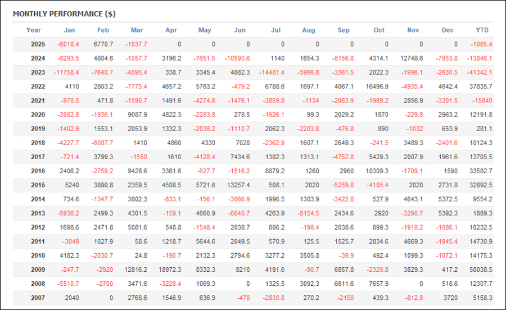The height and width of the screenshot is (310, 506).
Task: Select the Jun column header
Action: coord(240,30)
